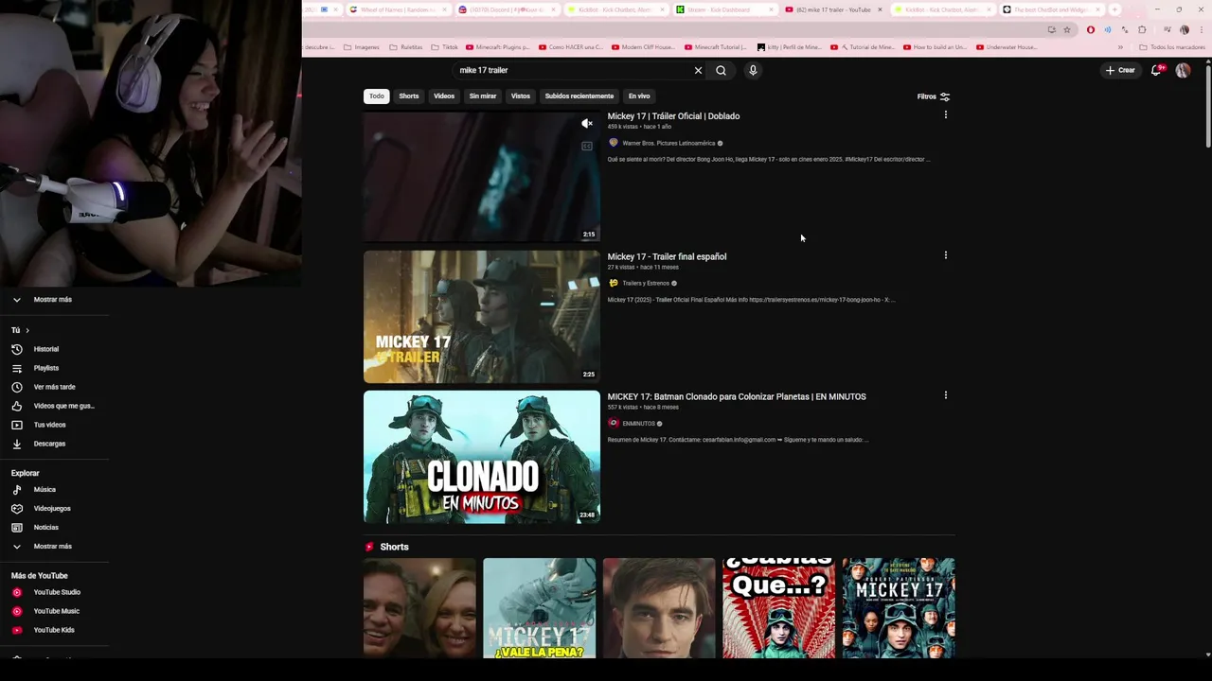This screenshot has height=681, width=1212.
Task: Open the Warner Bros. Pictures Latinoamérica channel
Action: [668, 143]
